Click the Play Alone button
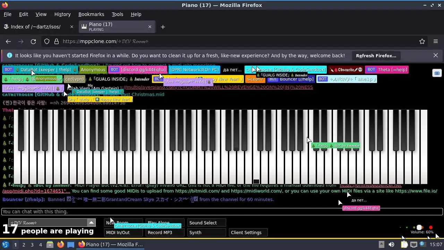 (165, 223)
